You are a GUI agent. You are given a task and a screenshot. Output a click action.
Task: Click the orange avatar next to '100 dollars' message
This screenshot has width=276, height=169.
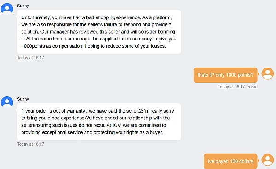point(268,160)
